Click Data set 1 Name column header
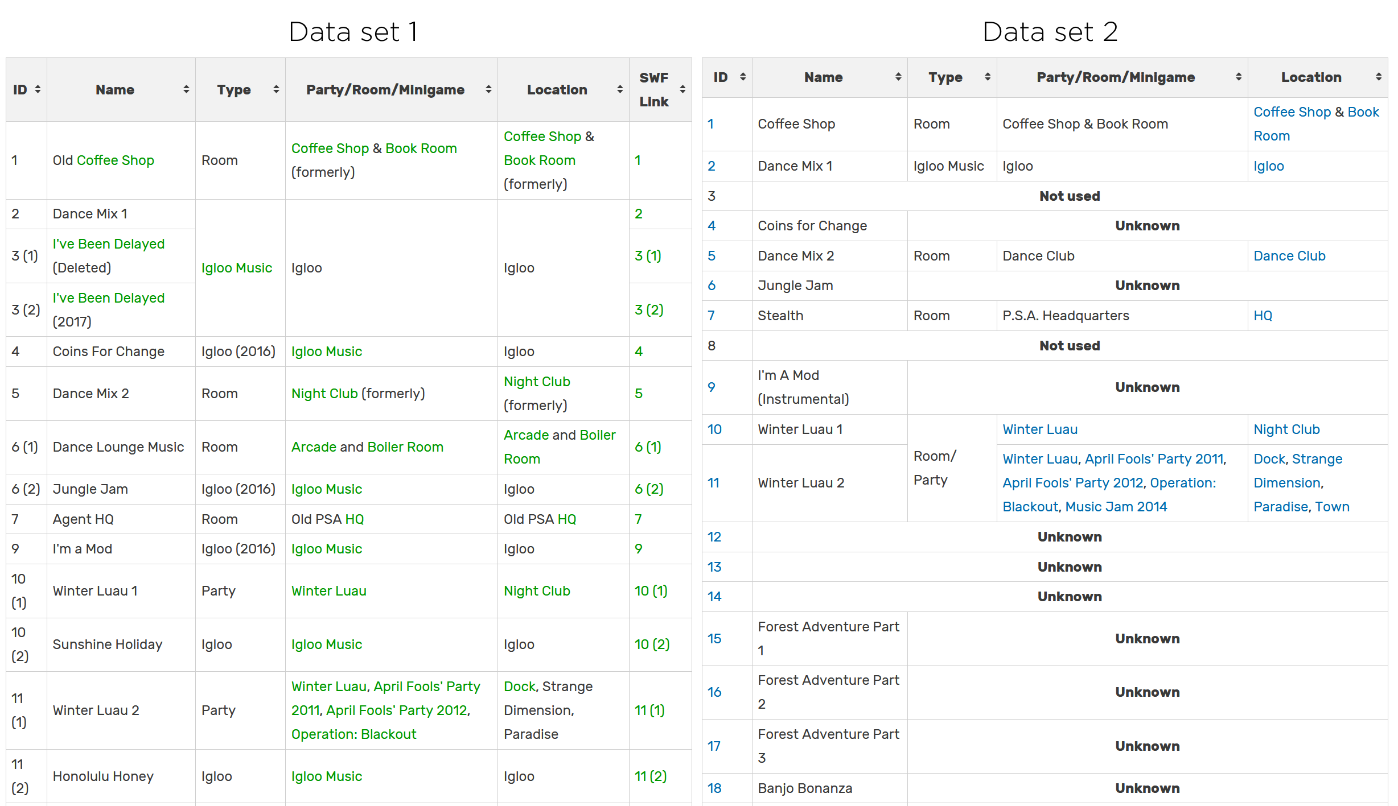 [121, 89]
